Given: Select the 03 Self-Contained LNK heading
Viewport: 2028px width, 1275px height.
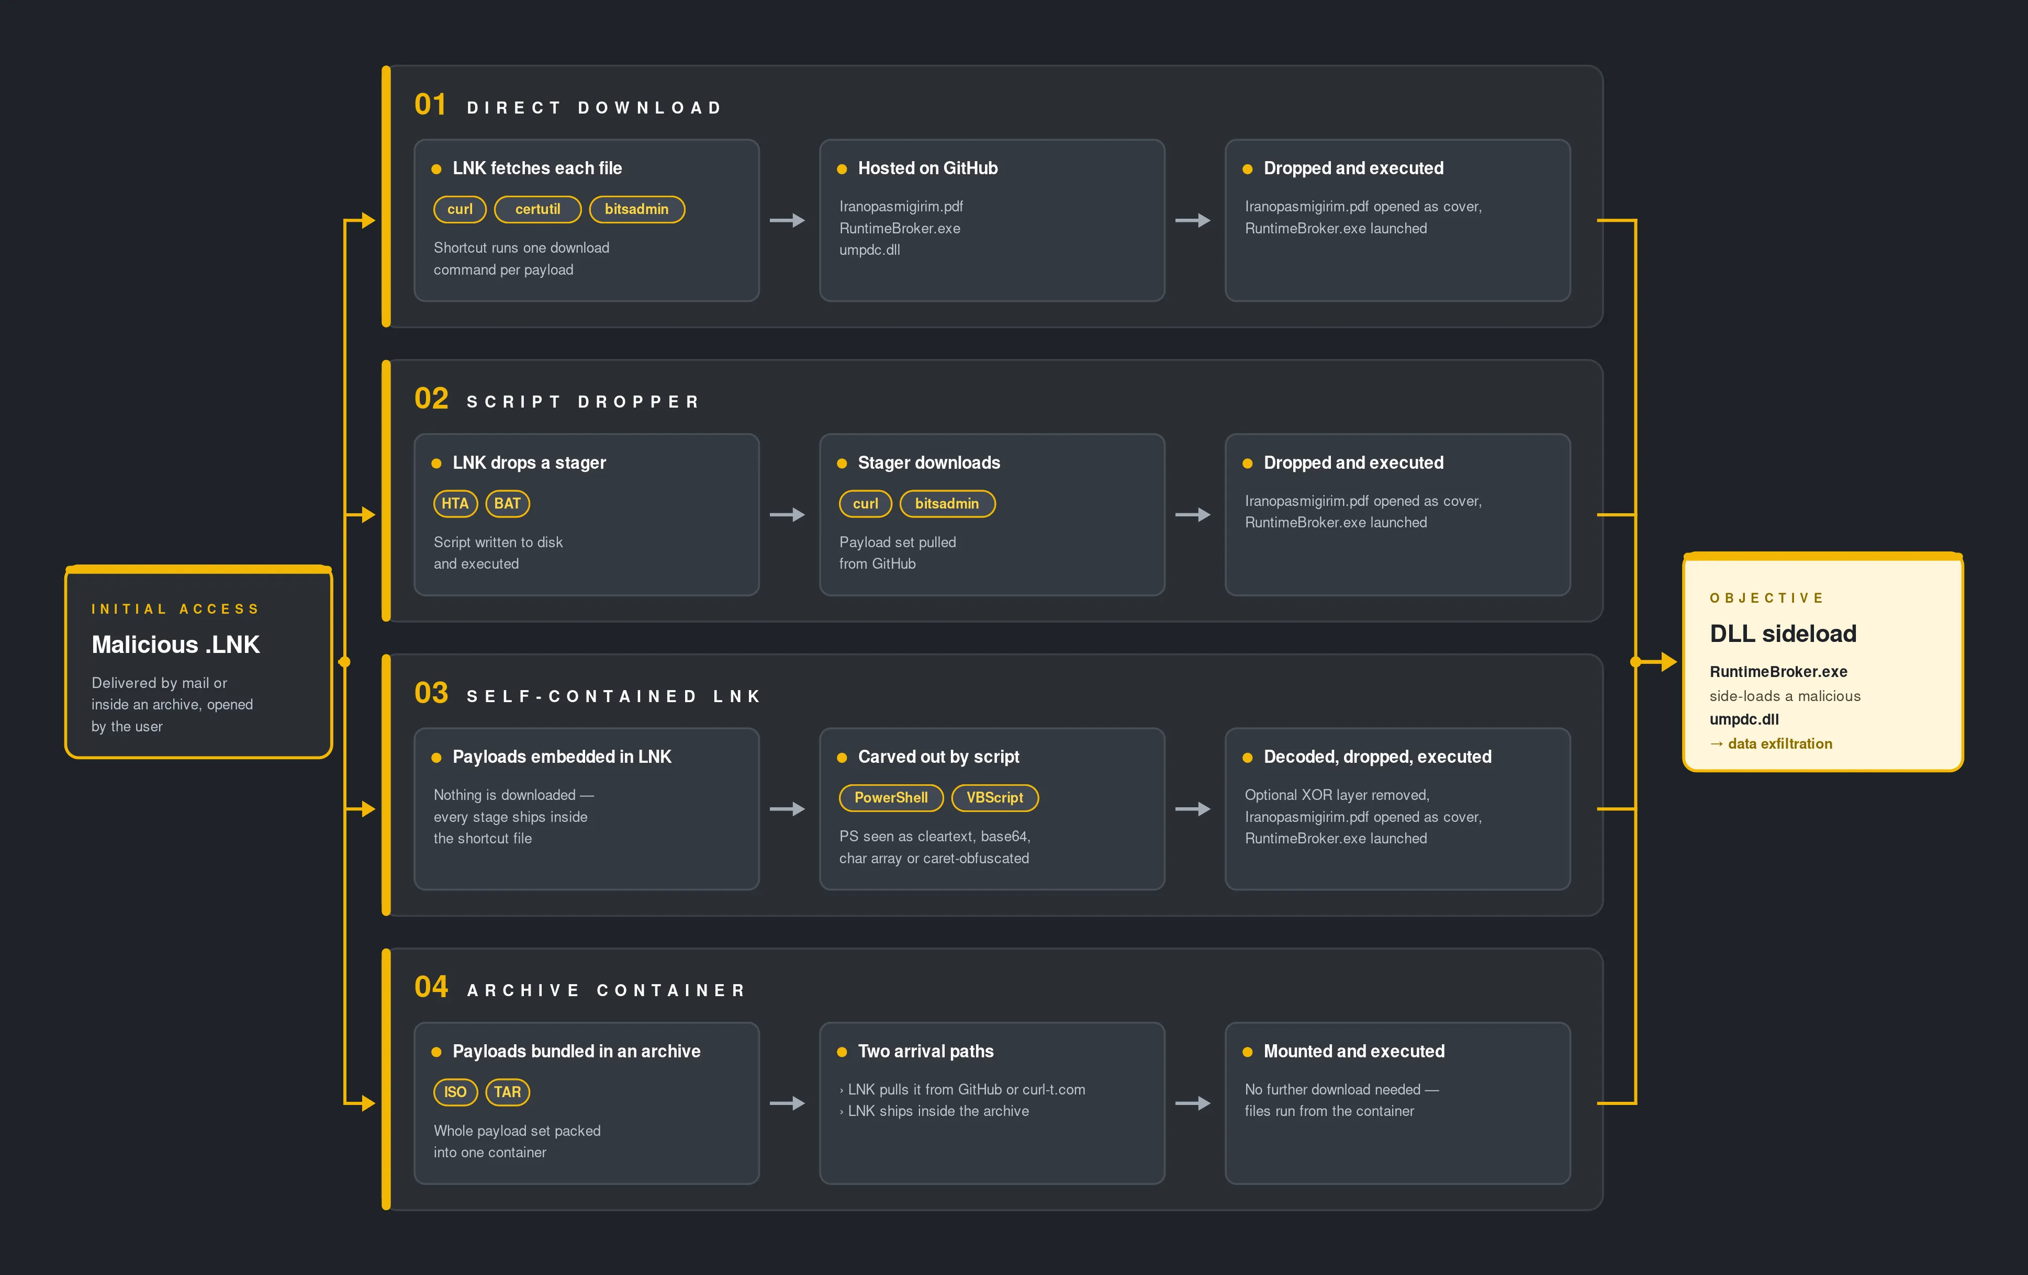Looking at the screenshot, I should pyautogui.click(x=588, y=694).
